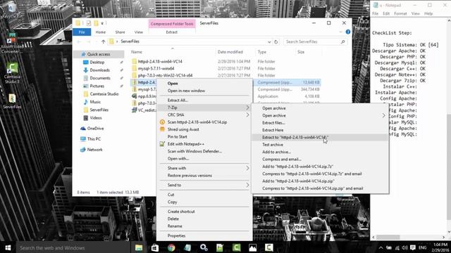Open Windows Store from taskbar
The width and height of the screenshot is (451, 253).
point(155,247)
